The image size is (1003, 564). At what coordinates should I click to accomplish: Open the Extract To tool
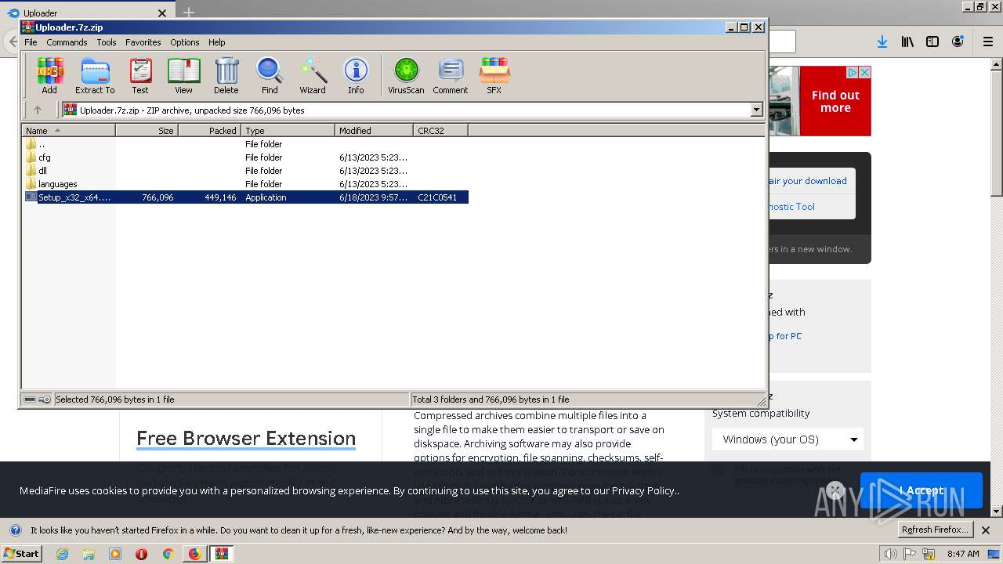(95, 76)
